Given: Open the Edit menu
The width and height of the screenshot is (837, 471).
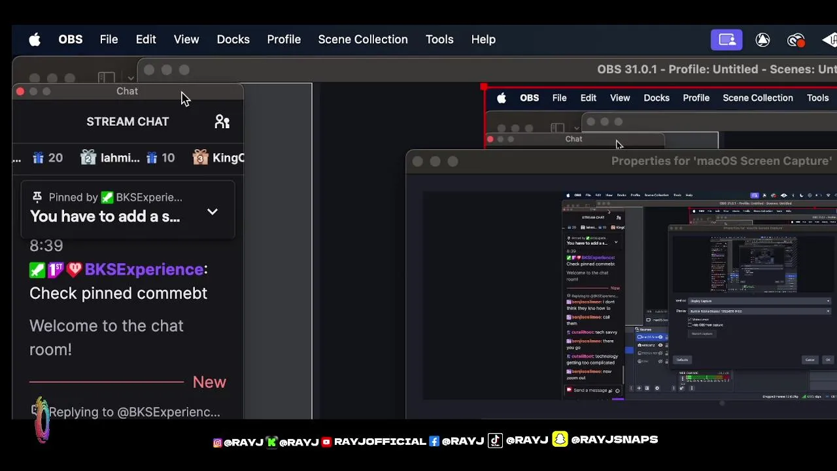Looking at the screenshot, I should click(146, 39).
